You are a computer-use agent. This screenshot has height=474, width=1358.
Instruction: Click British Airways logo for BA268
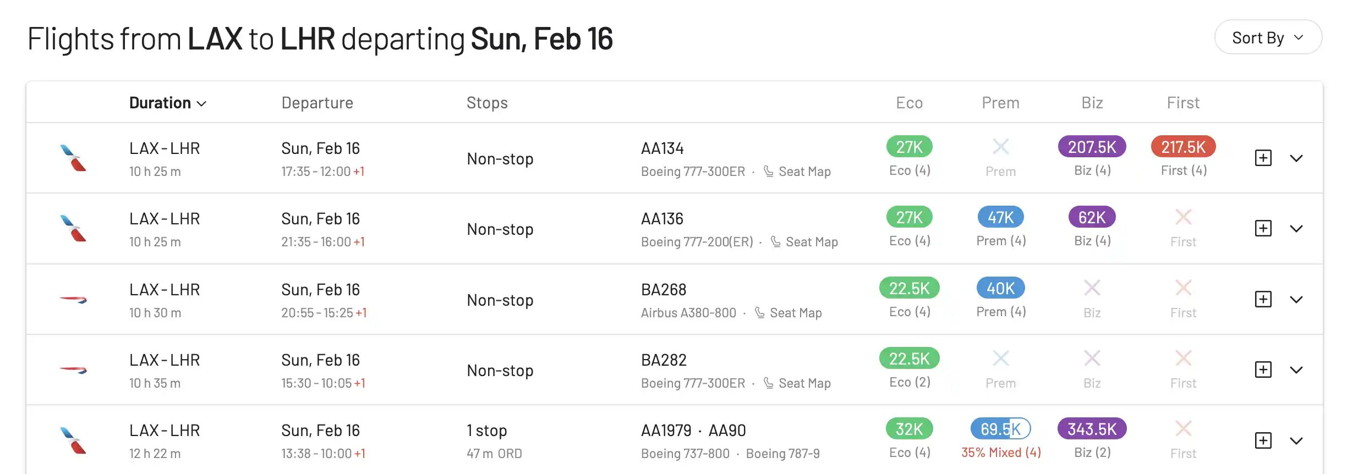[x=73, y=299]
